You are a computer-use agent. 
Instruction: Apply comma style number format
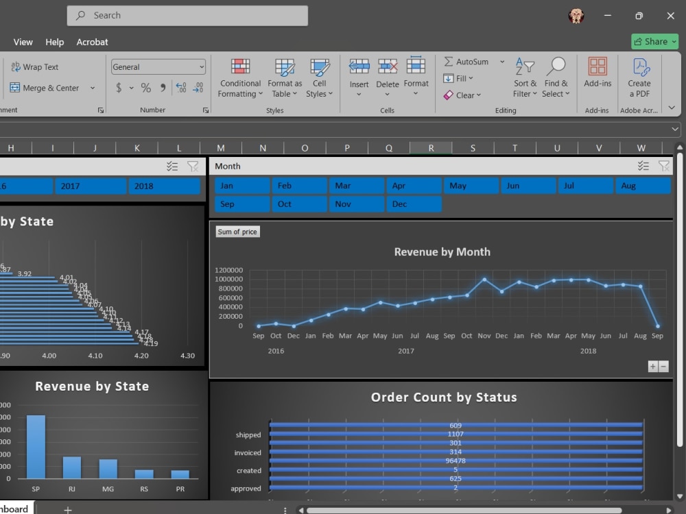163,88
